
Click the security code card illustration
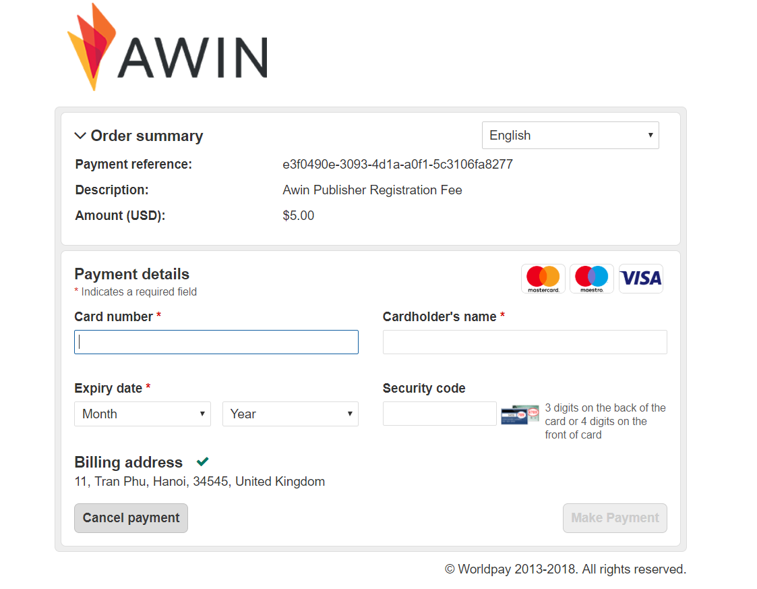tap(520, 414)
